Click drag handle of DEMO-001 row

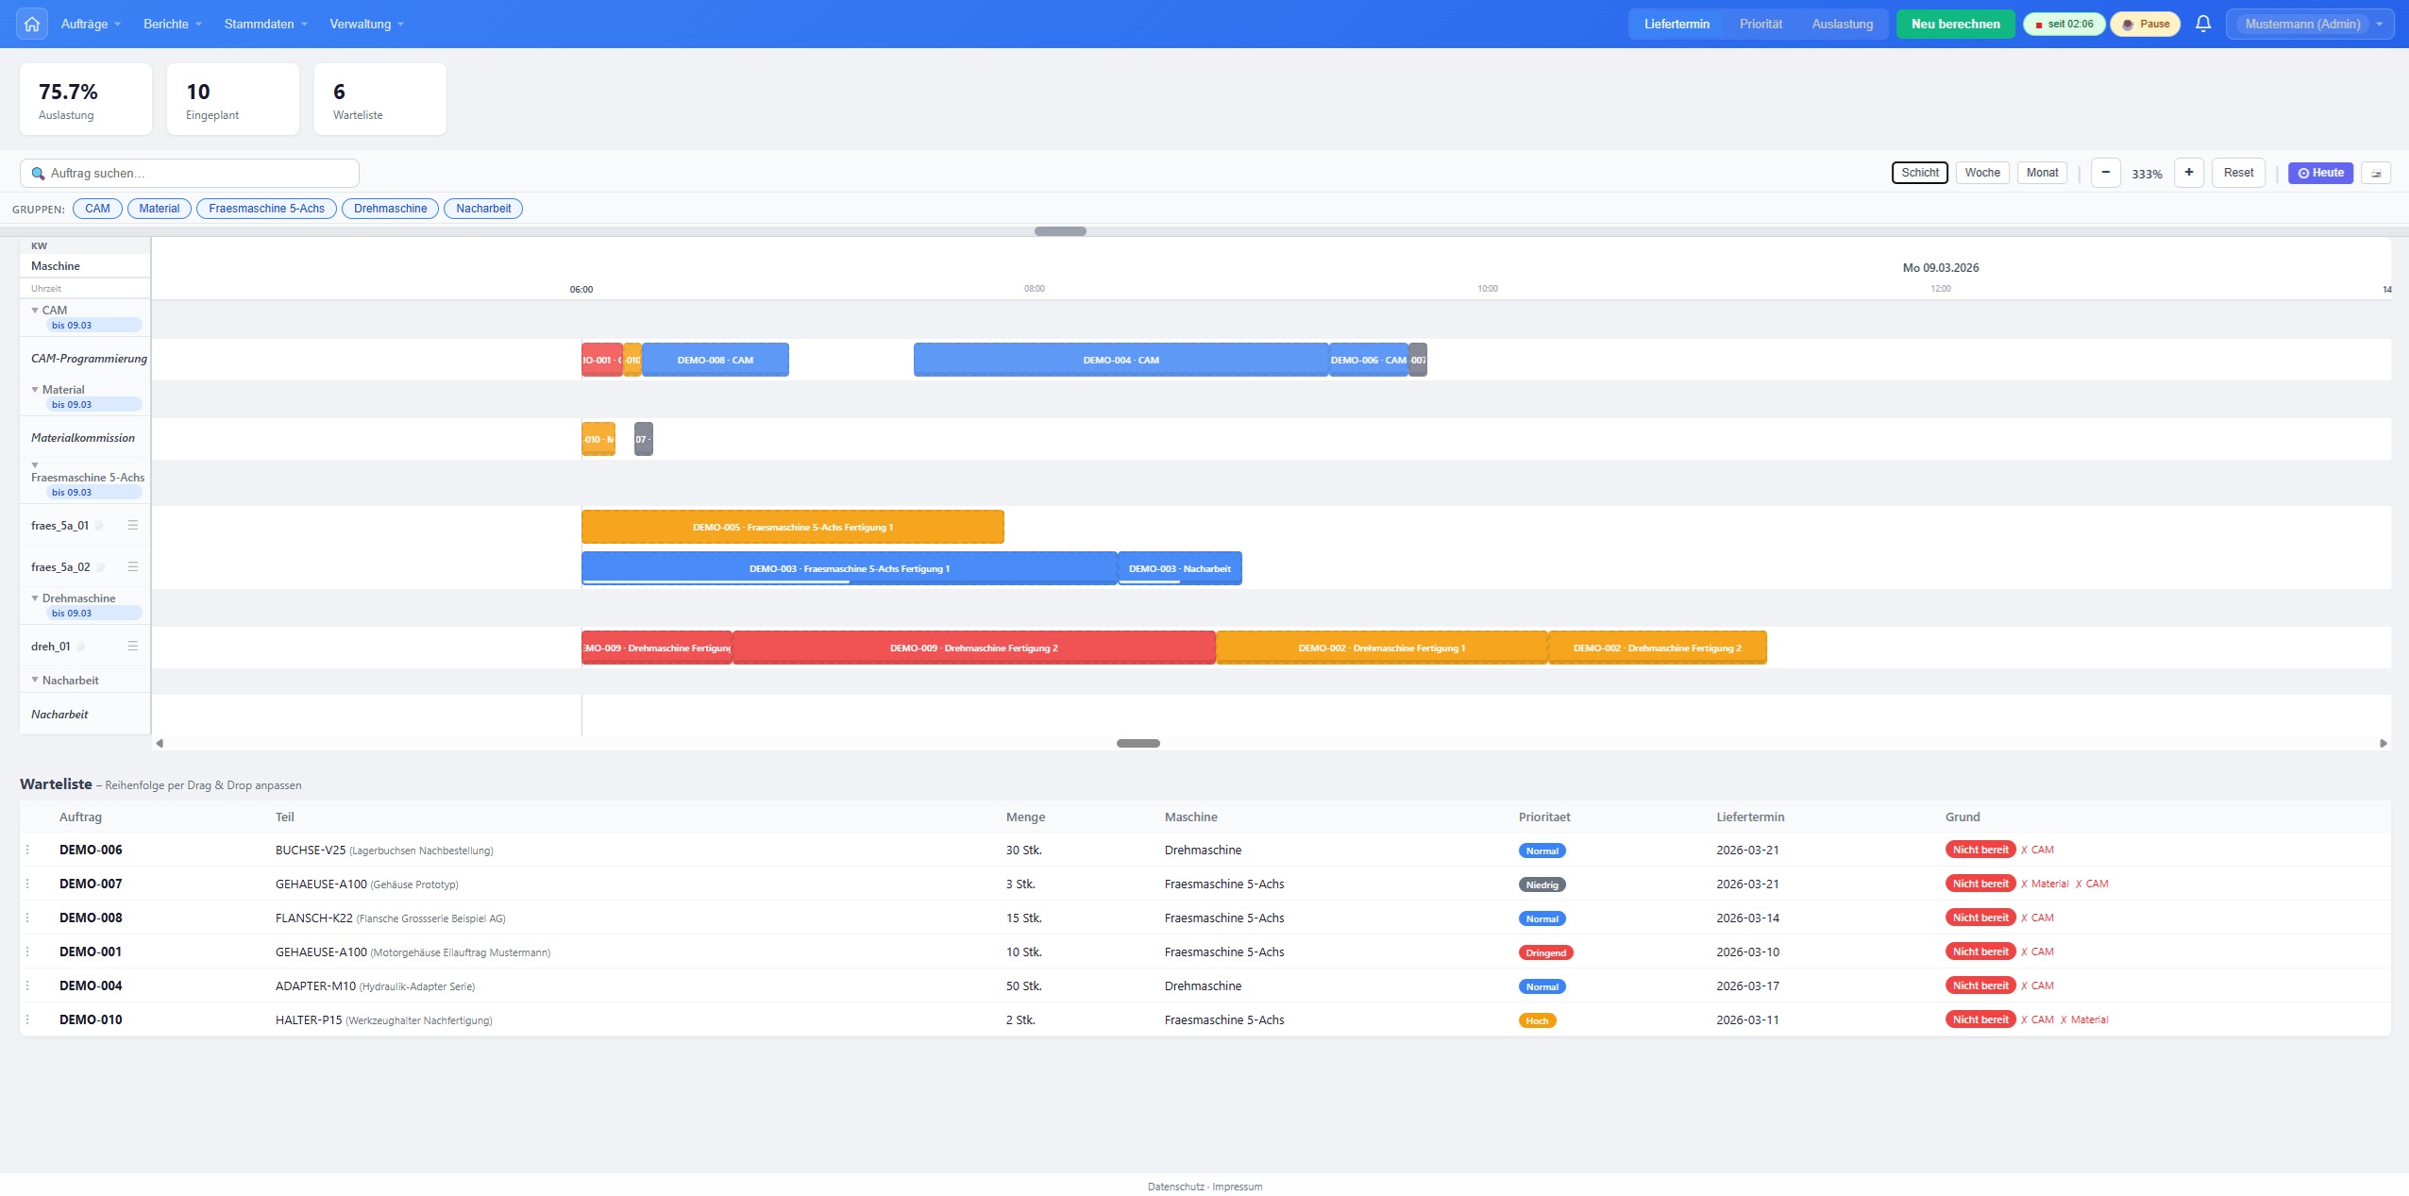click(27, 952)
